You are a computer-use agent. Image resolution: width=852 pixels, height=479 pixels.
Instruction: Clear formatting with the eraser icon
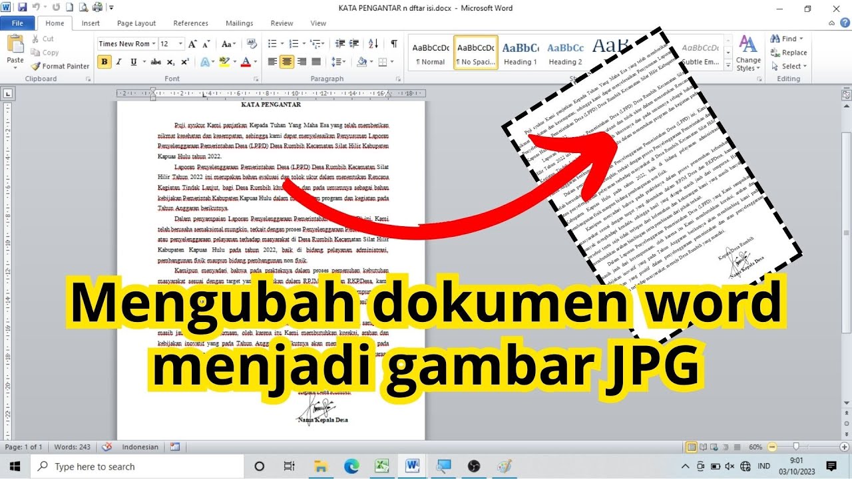click(252, 44)
